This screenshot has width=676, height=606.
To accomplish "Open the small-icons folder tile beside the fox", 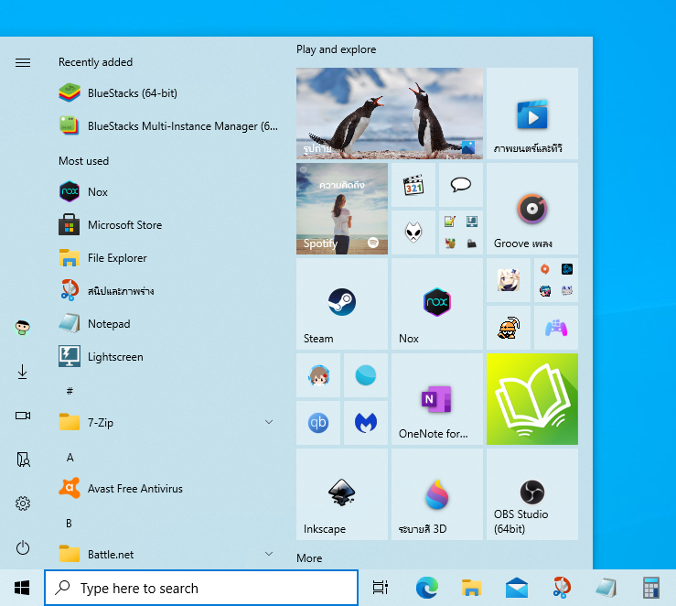I will (x=461, y=233).
